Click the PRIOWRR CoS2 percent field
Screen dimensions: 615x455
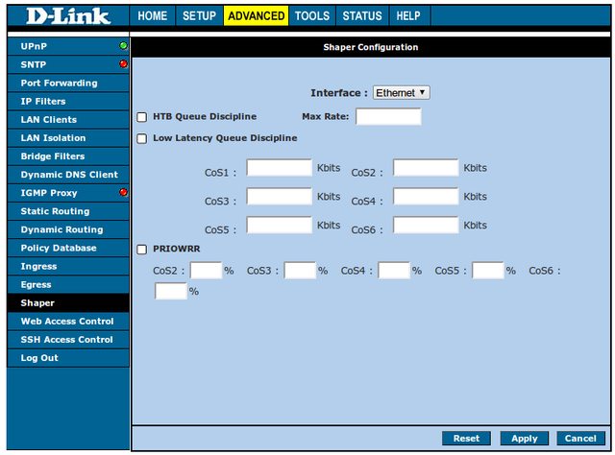206,271
